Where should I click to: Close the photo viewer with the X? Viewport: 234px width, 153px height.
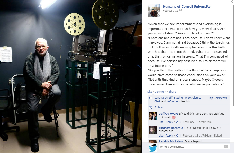tap(232, 2)
